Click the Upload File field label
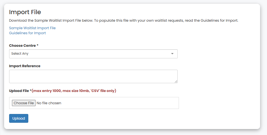 [x=19, y=91]
